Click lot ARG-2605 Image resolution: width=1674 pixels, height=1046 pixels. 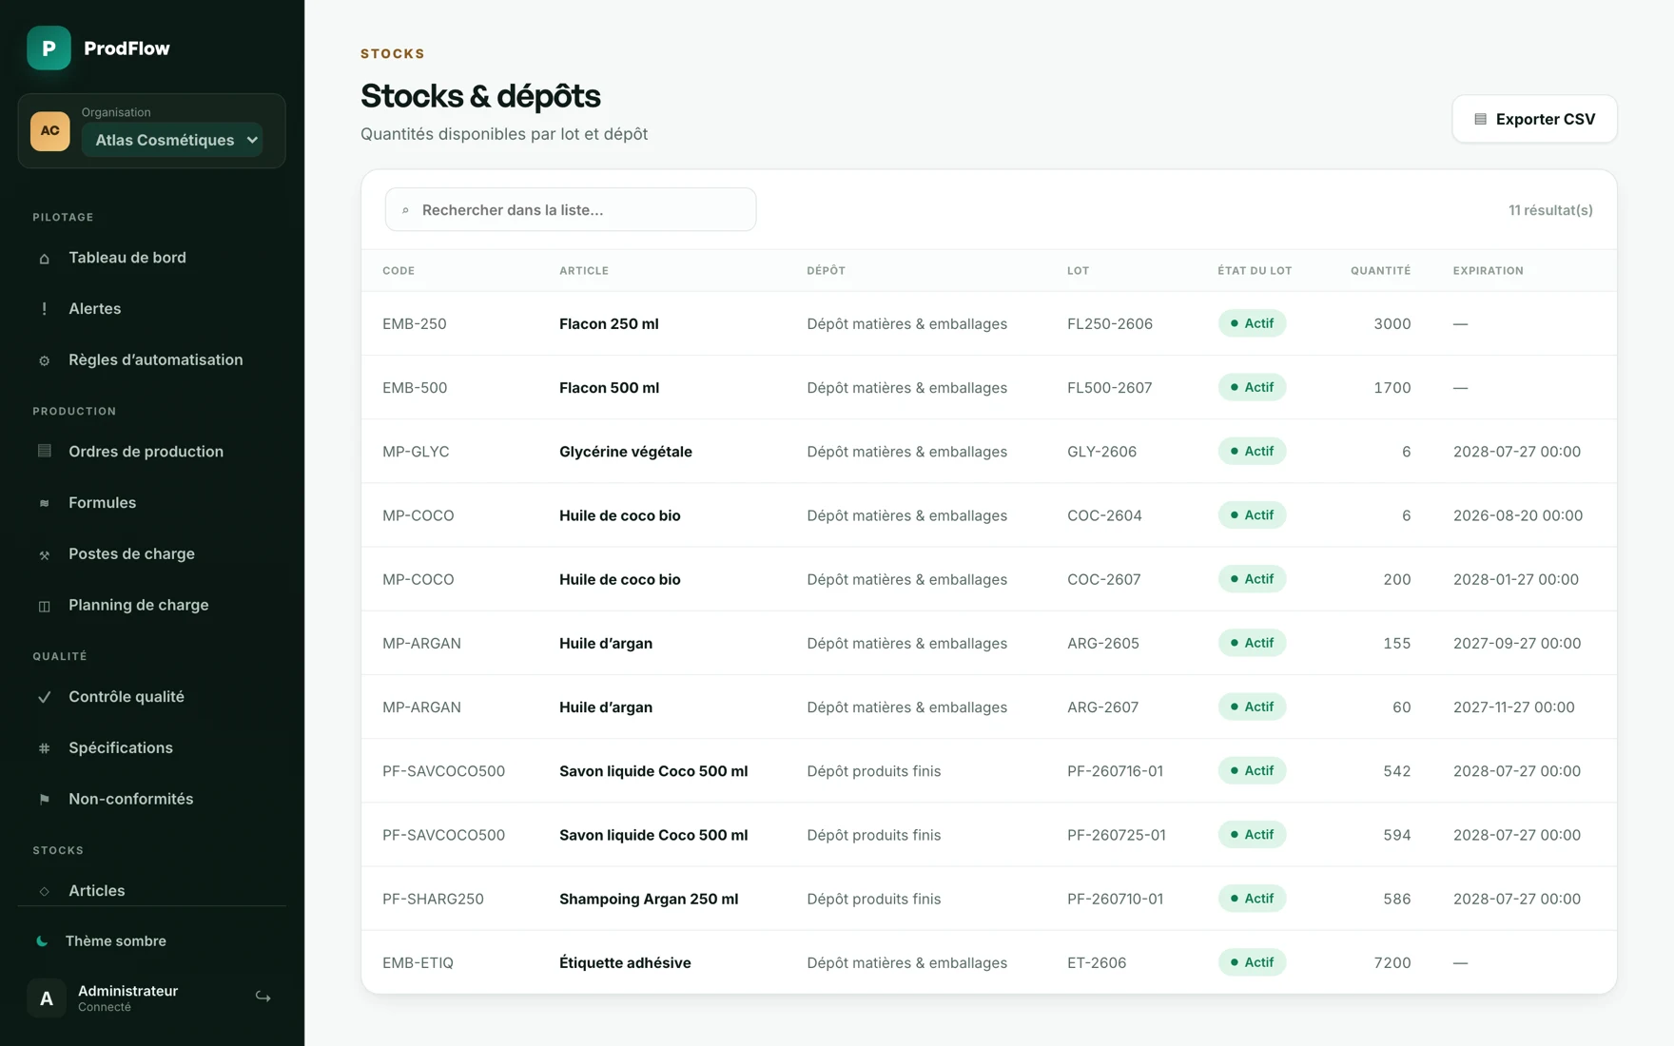(x=1102, y=643)
